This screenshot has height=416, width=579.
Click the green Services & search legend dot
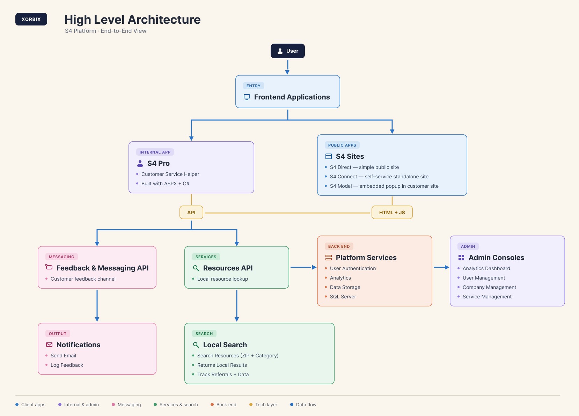tap(155, 404)
